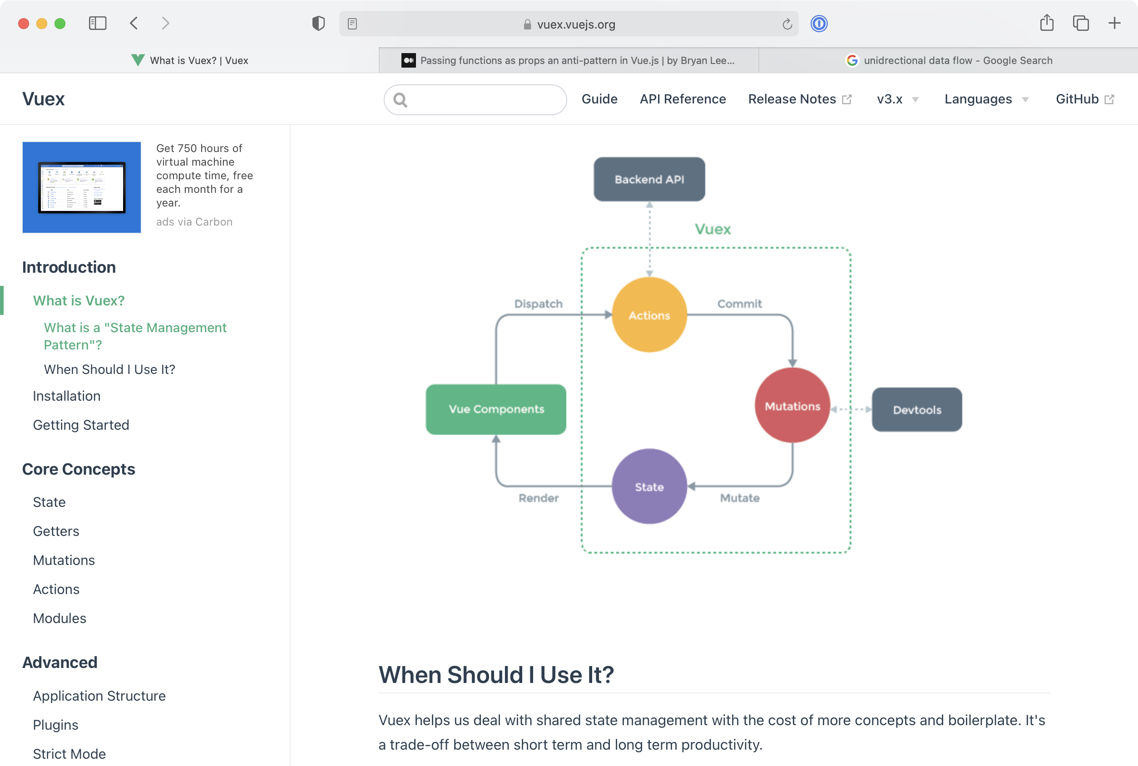1138x766 pixels.
Task: Click the Backend API node in diagram
Action: pyautogui.click(x=648, y=180)
